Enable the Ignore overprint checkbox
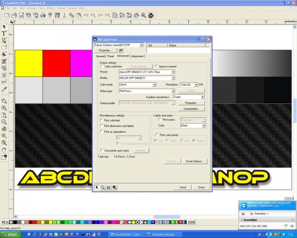The image size is (297, 238). tap(156, 66)
